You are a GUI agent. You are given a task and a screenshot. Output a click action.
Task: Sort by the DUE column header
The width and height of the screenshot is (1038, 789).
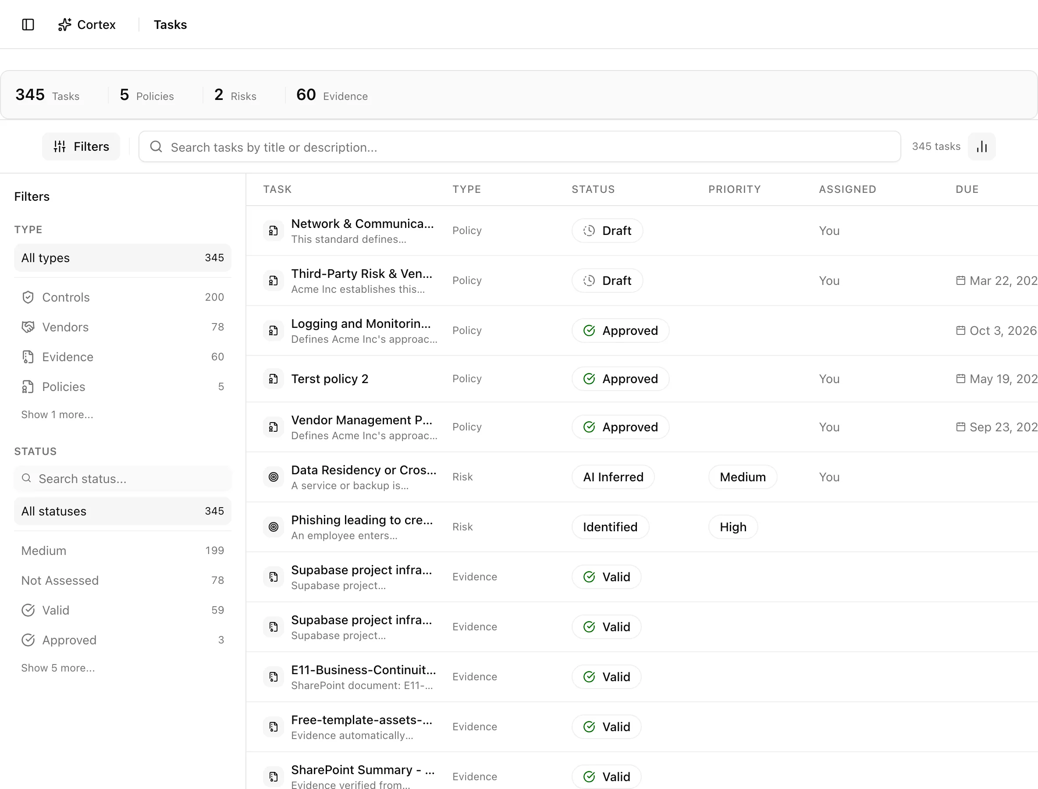coord(967,189)
